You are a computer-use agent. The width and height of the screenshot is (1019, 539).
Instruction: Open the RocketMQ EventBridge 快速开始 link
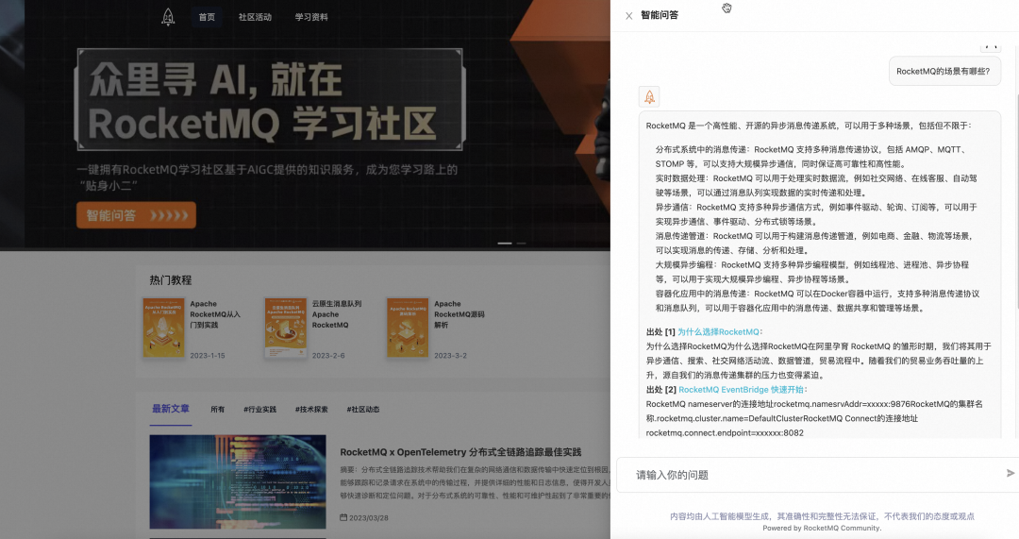pyautogui.click(x=741, y=390)
